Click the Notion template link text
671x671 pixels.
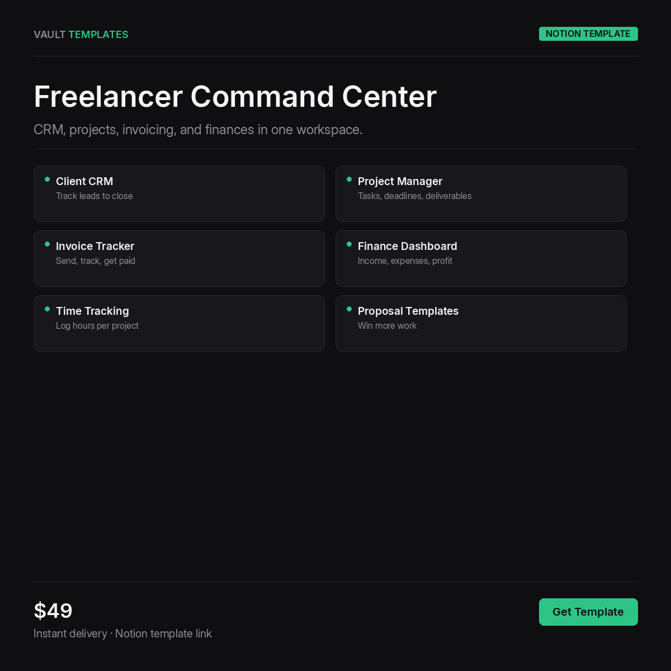163,634
